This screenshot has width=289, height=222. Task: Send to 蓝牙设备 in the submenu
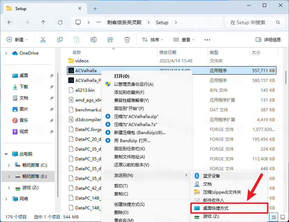229,176
